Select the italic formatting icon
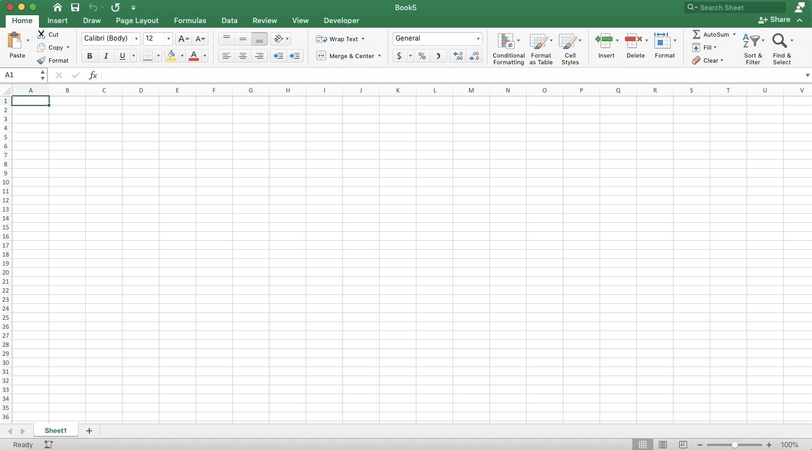This screenshot has height=450, width=812. pos(106,56)
